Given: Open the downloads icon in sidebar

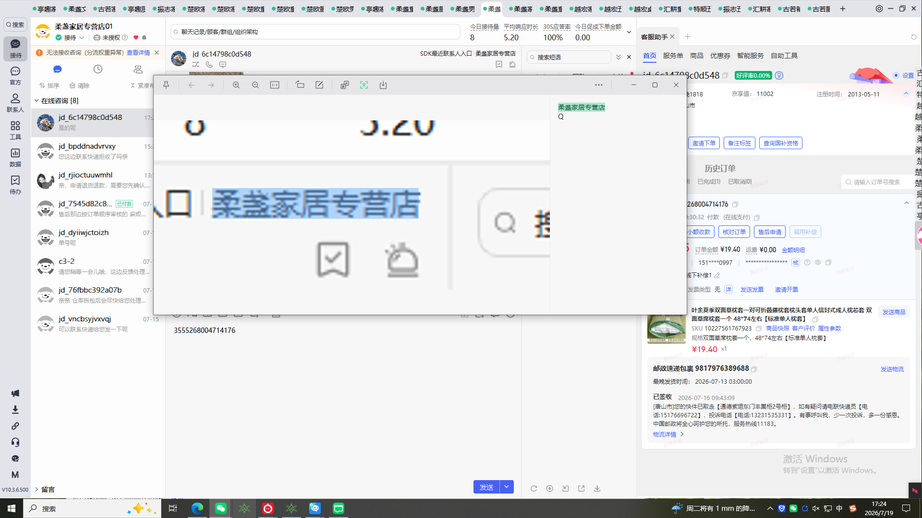Looking at the screenshot, I should 15,410.
